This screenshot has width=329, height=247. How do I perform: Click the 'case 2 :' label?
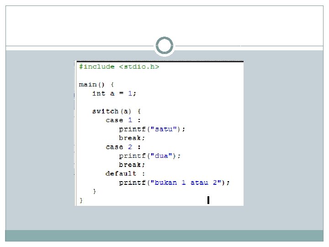pyautogui.click(x=123, y=147)
